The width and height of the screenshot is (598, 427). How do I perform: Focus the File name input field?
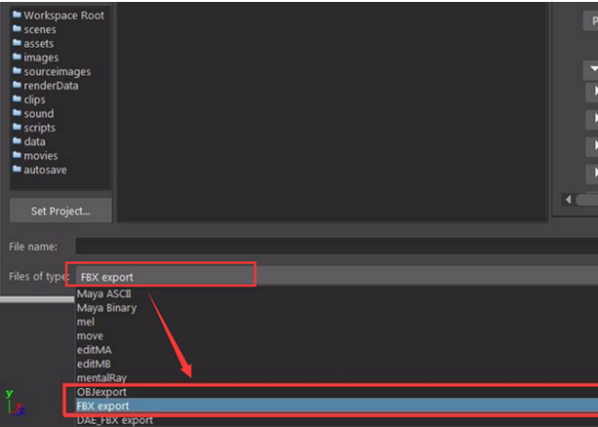click(337, 246)
